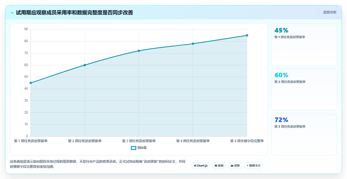
Task: Click y-axis tick label 50
Action: point(26,77)
